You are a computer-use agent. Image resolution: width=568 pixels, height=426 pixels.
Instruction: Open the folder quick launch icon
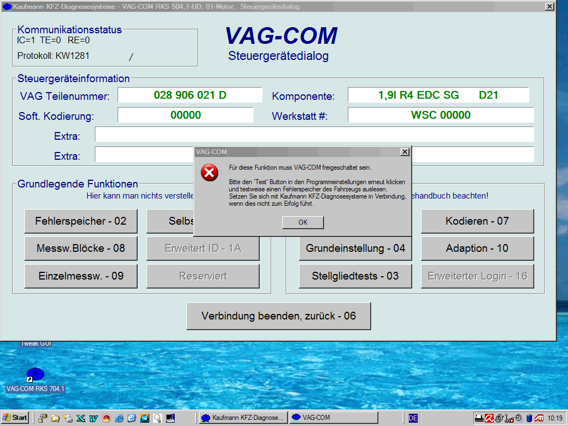[x=55, y=418]
